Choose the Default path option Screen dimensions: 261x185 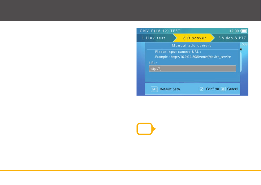pyautogui.click(x=170, y=89)
